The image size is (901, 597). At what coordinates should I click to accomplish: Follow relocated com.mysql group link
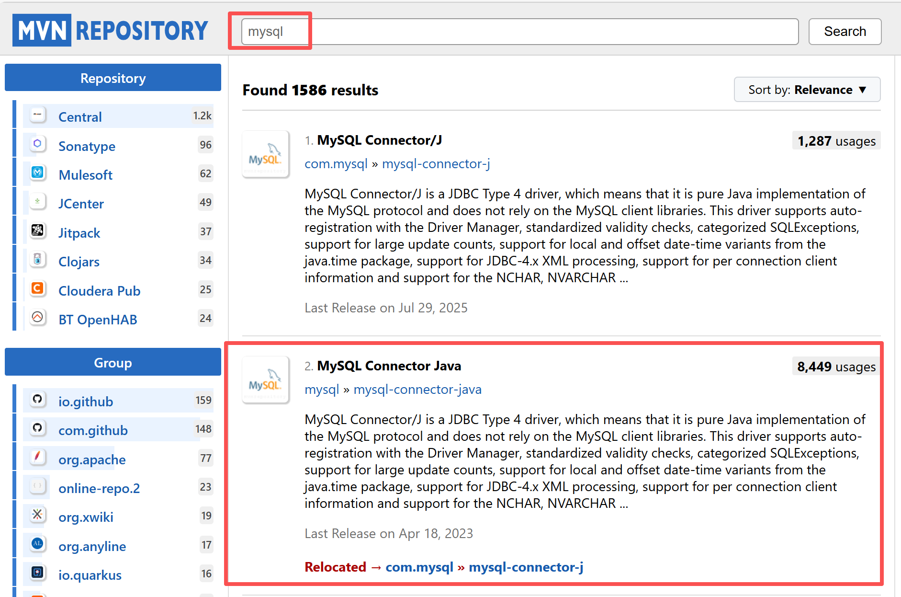point(419,567)
